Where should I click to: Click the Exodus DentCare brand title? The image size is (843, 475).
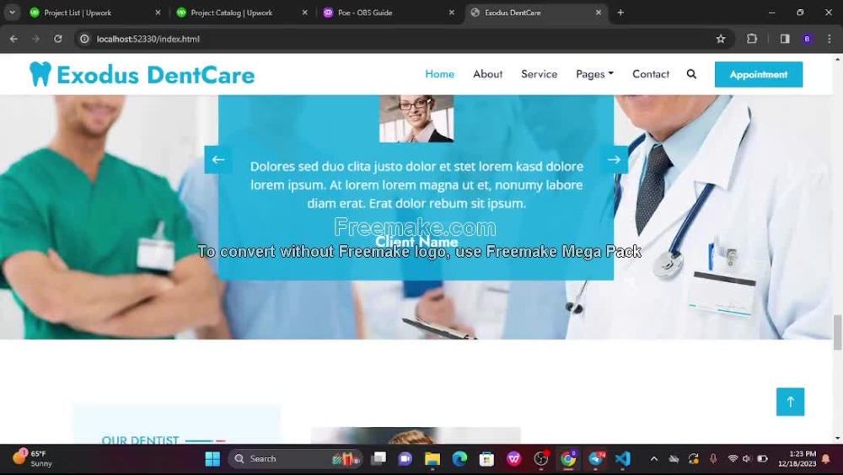click(155, 75)
